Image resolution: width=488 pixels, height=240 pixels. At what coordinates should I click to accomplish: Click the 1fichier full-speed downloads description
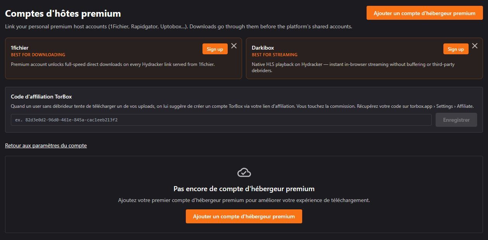click(x=112, y=64)
